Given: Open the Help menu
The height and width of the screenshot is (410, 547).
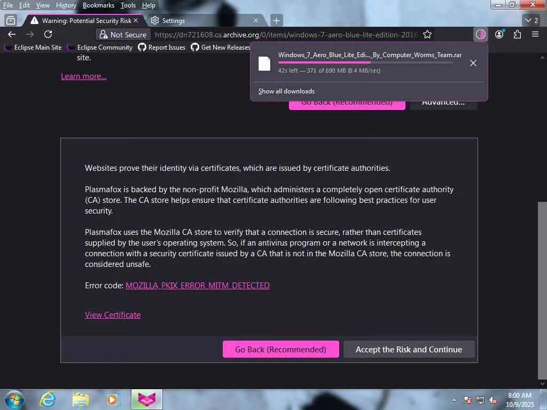Looking at the screenshot, I should pyautogui.click(x=149, y=5).
